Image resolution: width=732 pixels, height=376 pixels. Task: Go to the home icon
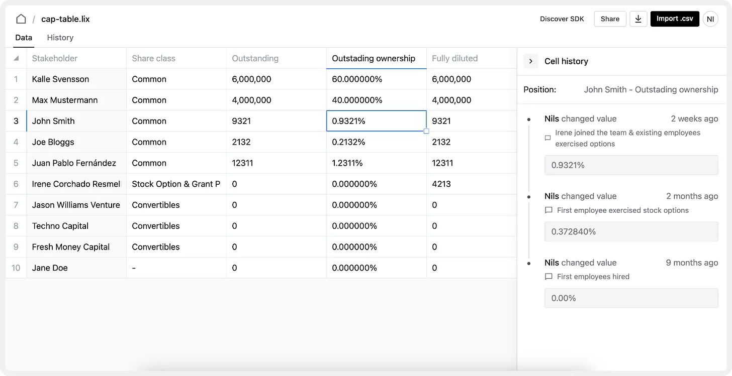(x=21, y=19)
